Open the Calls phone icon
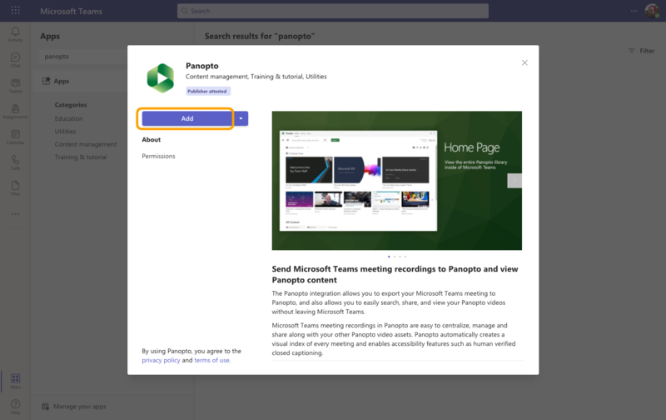 coord(15,161)
